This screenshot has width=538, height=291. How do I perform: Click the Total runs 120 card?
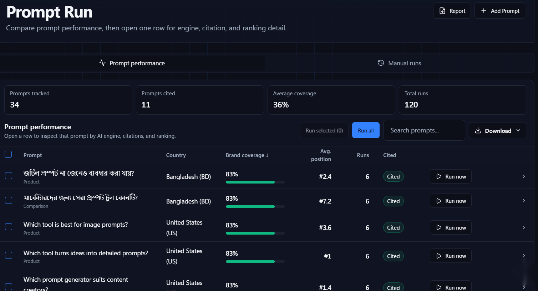click(x=463, y=100)
